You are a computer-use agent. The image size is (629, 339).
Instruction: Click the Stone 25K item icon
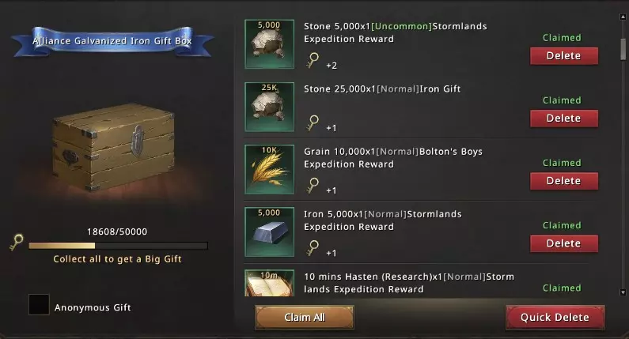point(269,107)
